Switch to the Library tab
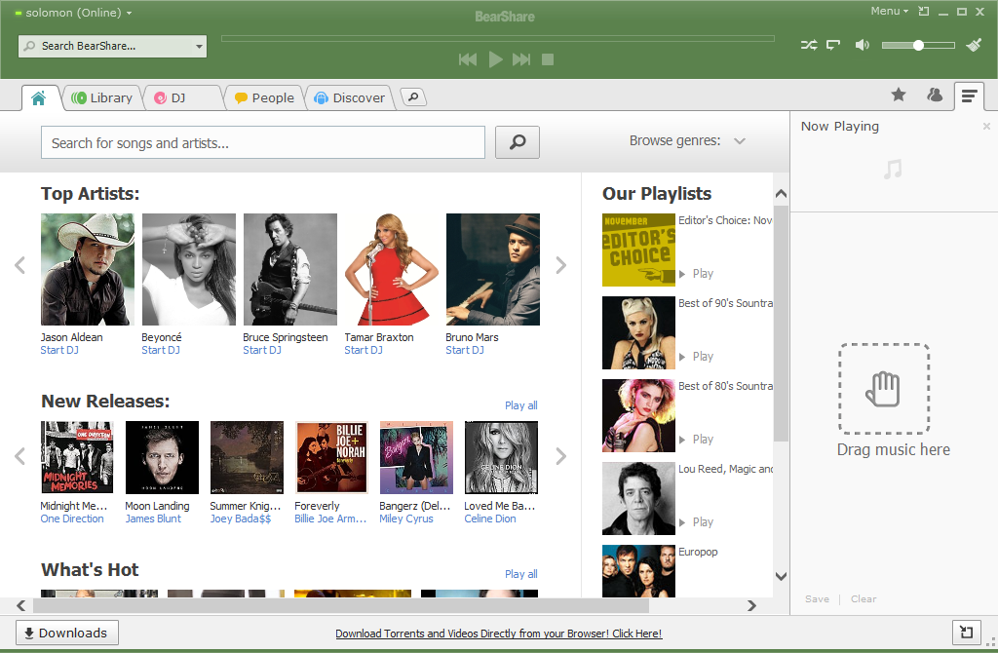Image resolution: width=998 pixels, height=653 pixels. 101,98
